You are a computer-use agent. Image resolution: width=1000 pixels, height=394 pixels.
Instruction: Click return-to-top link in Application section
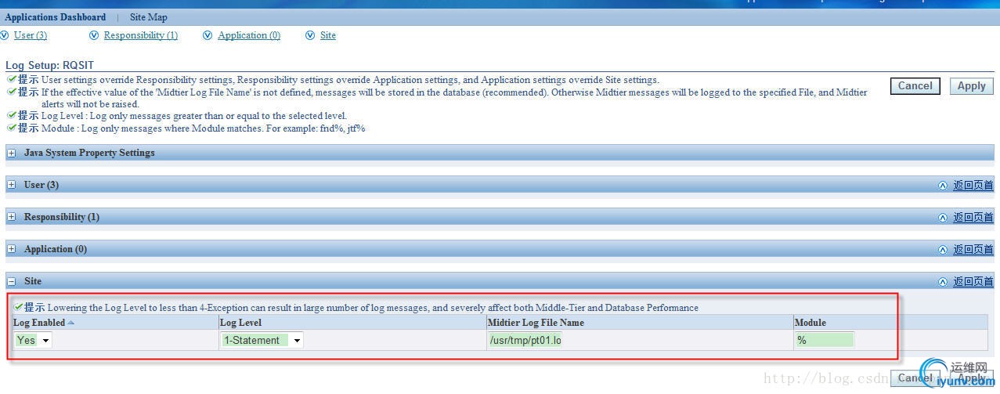973,250
